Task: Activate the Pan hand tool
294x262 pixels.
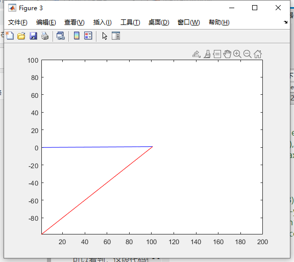Action: click(x=227, y=54)
